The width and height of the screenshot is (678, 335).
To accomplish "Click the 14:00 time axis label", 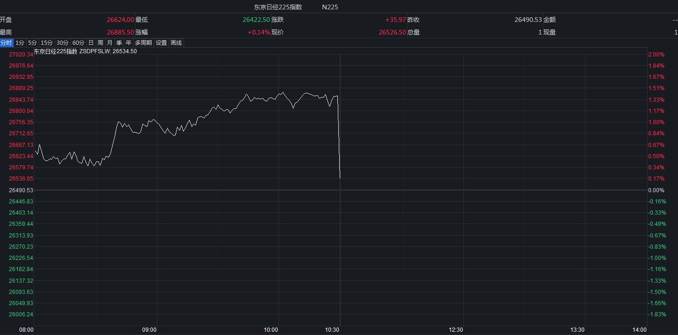I will tap(640, 330).
